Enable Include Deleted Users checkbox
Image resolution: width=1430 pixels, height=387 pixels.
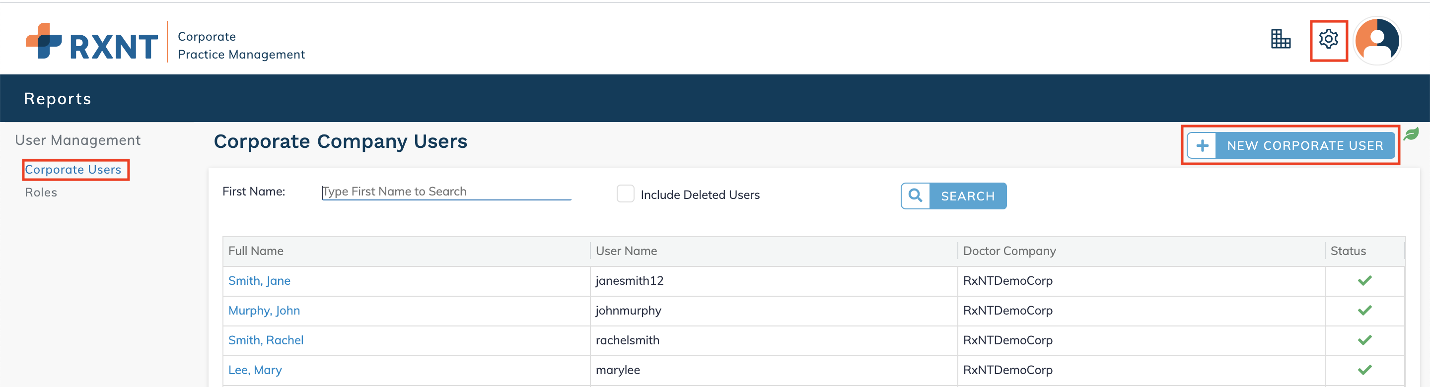click(625, 194)
